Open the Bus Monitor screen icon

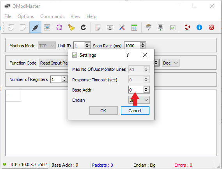tap(110, 27)
